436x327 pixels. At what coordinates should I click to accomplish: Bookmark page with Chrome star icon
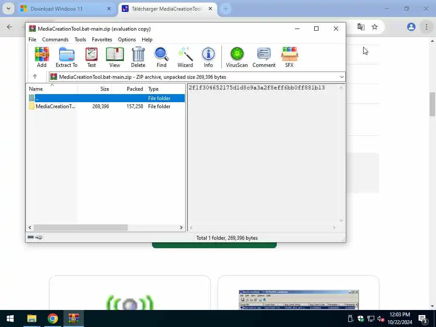coord(375,27)
